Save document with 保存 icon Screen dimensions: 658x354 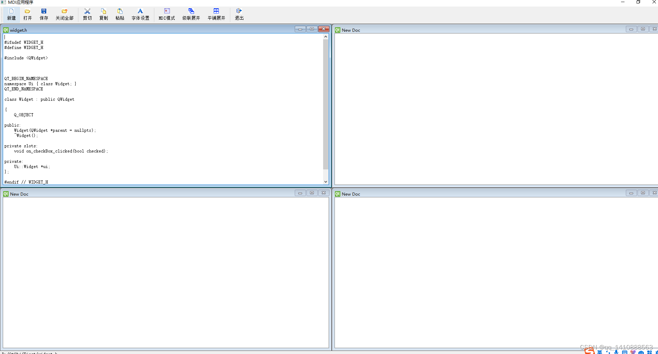pyautogui.click(x=44, y=14)
